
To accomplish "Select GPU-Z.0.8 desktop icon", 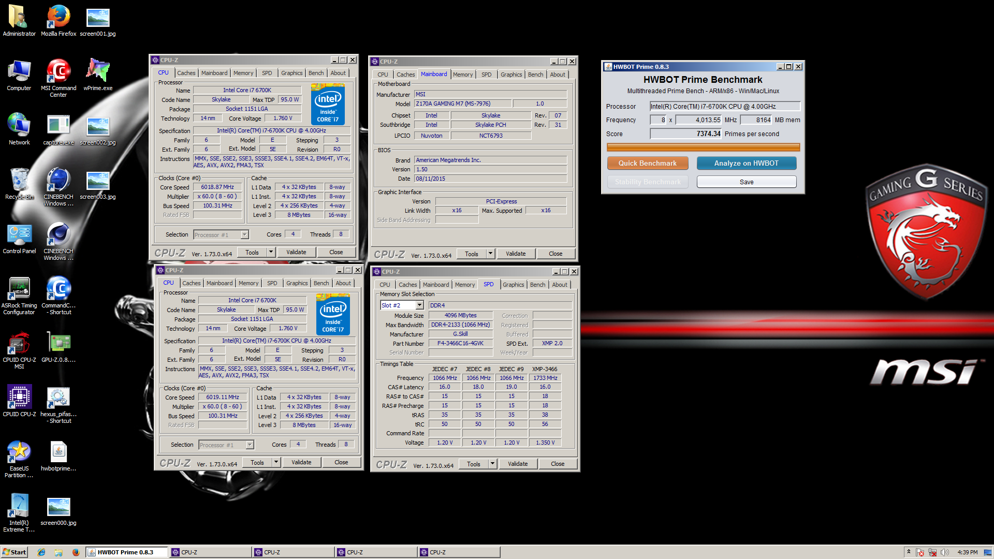I will [59, 347].
